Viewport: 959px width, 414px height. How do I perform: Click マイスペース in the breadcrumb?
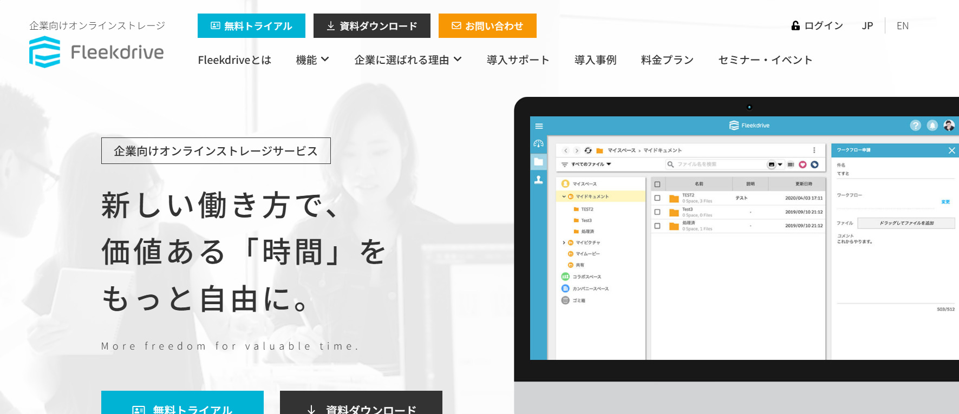tap(621, 150)
